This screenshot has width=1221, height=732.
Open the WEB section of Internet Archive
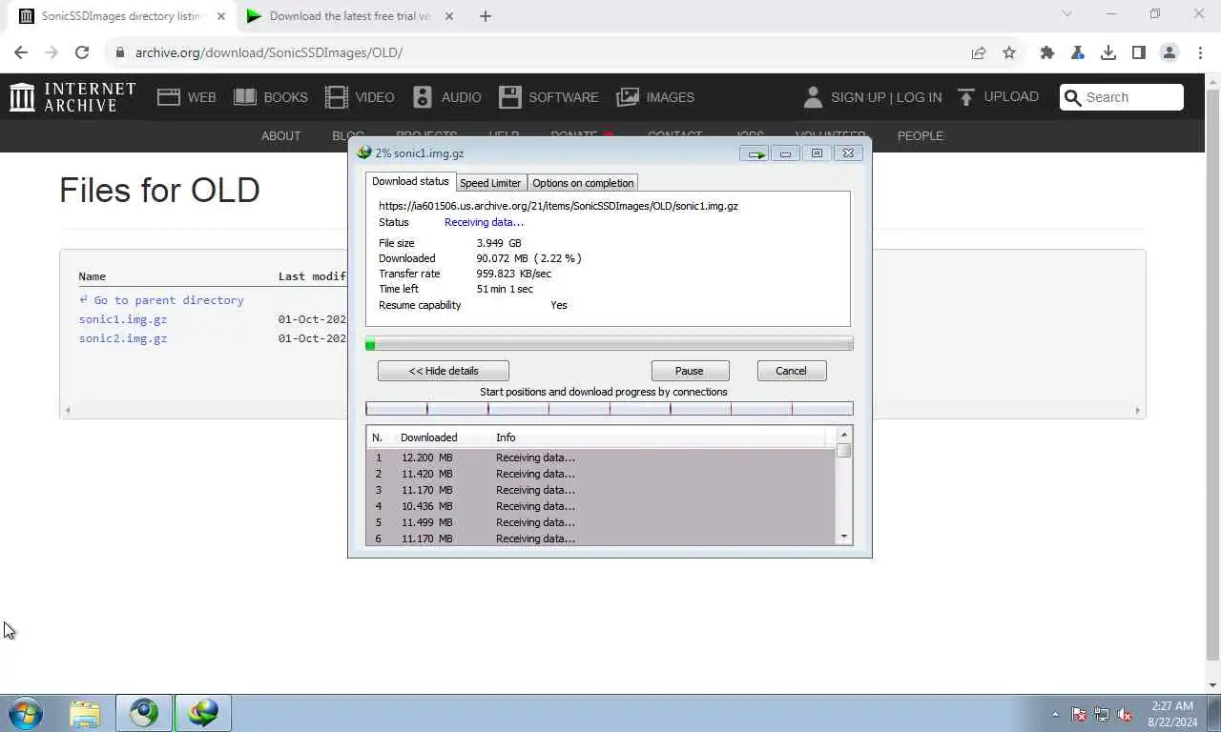[187, 97]
